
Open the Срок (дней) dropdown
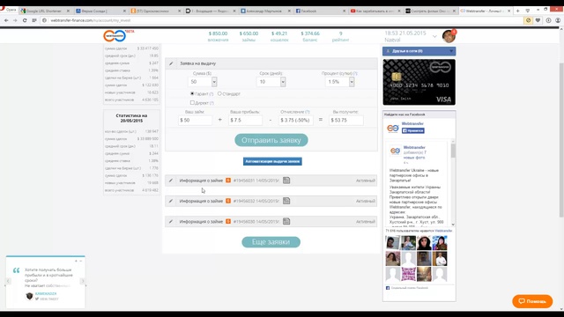point(271,82)
